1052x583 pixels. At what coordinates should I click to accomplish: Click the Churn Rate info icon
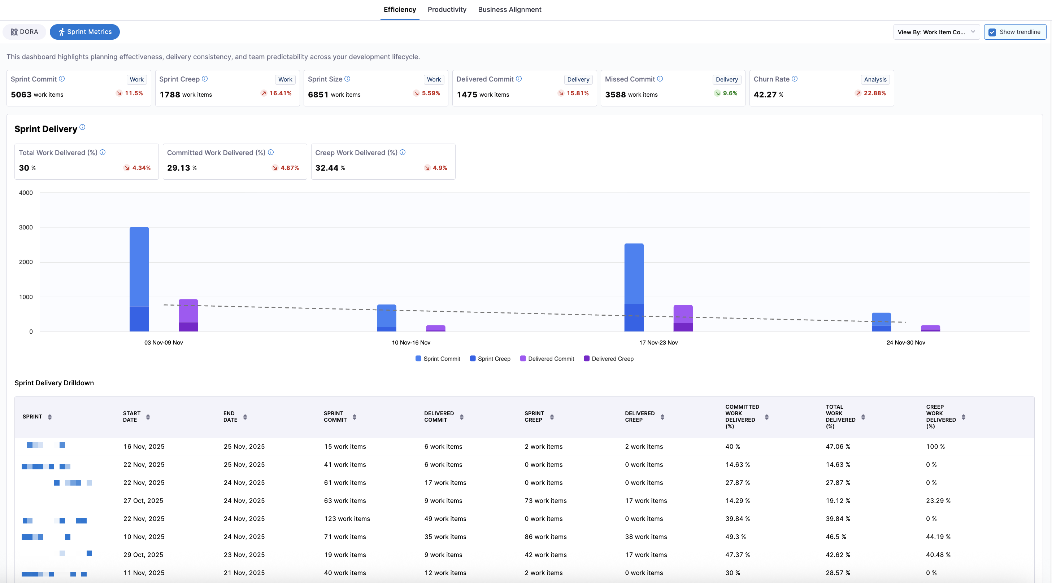[794, 79]
